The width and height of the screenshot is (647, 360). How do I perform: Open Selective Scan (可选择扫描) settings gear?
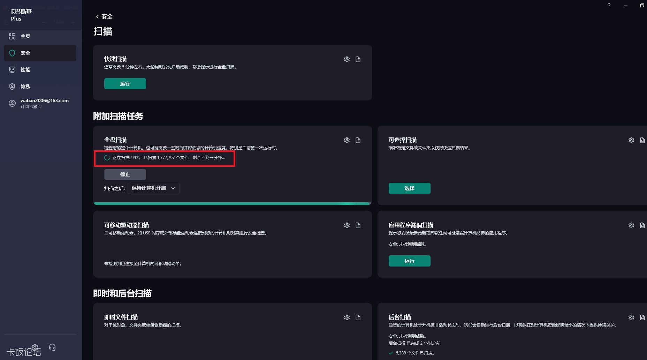[631, 140]
